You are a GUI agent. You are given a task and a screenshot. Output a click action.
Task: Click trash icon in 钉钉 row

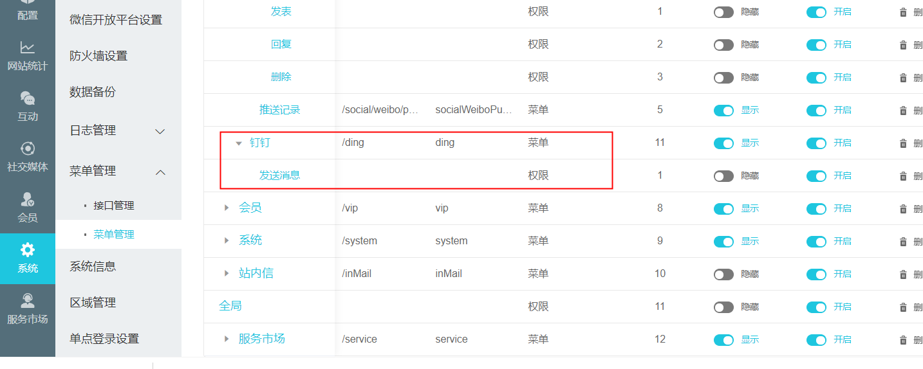click(903, 143)
